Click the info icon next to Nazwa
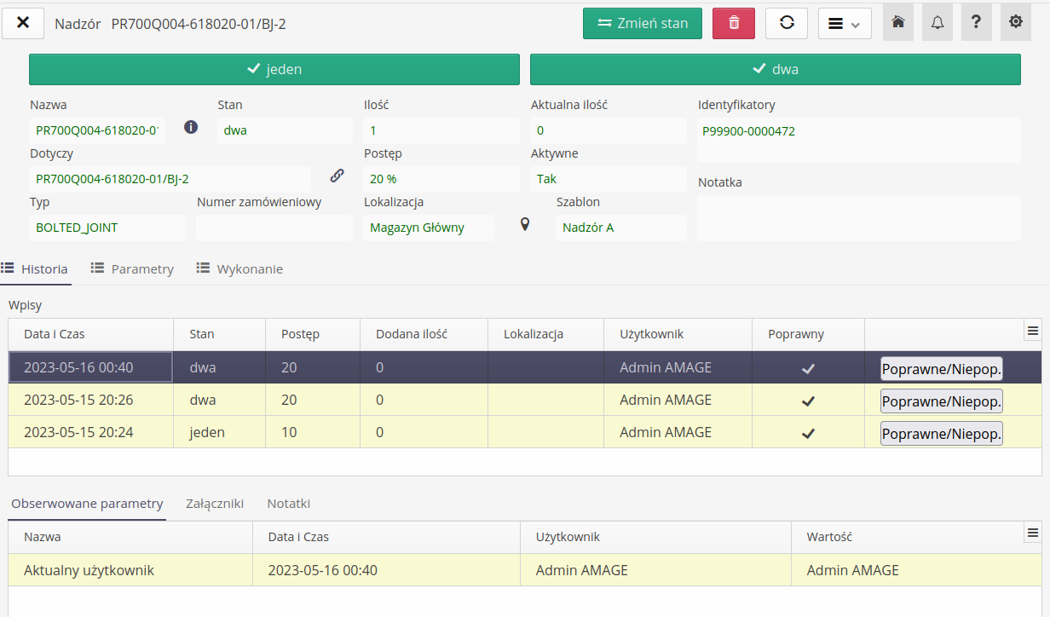The height and width of the screenshot is (617, 1050). click(191, 127)
